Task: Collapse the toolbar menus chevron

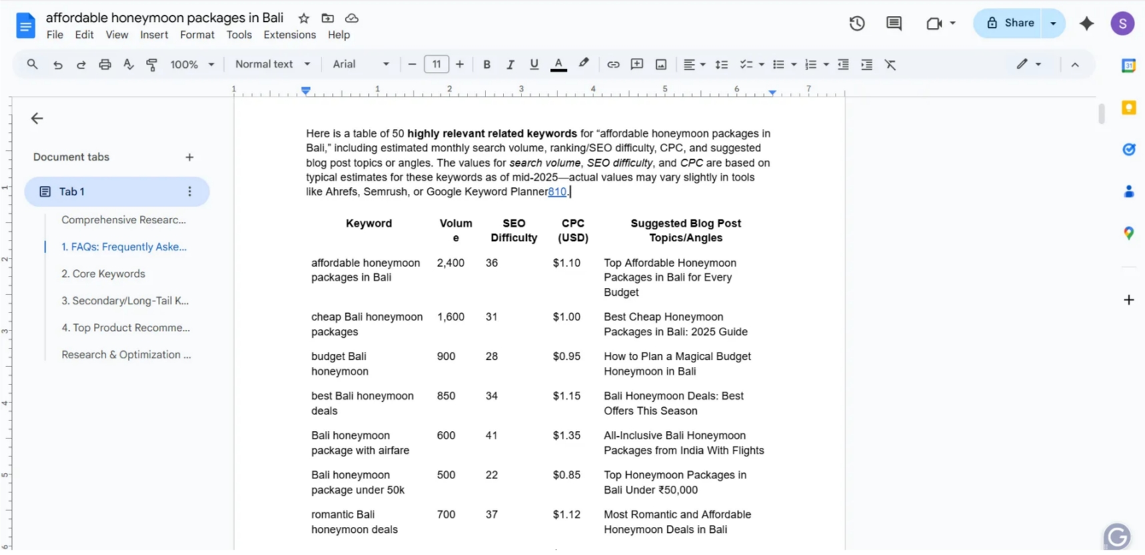Action: click(x=1075, y=65)
